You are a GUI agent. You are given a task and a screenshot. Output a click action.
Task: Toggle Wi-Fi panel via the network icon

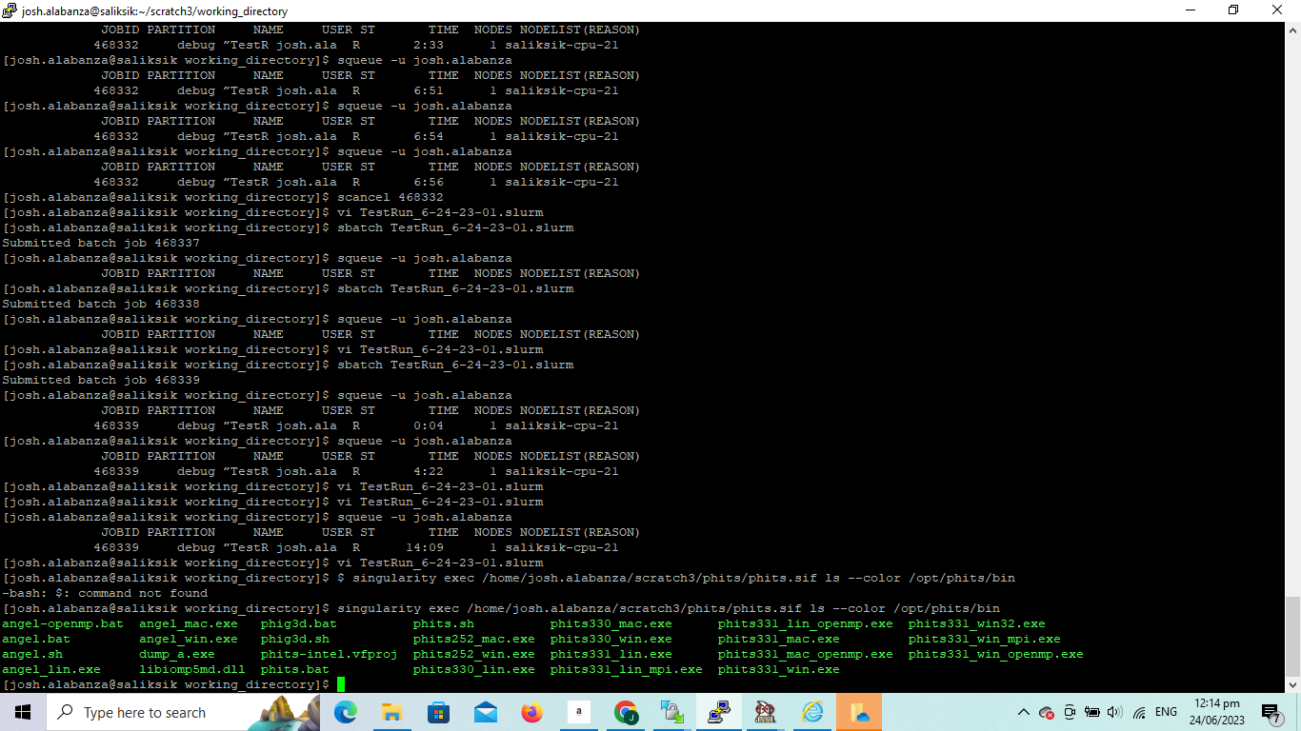[1139, 712]
